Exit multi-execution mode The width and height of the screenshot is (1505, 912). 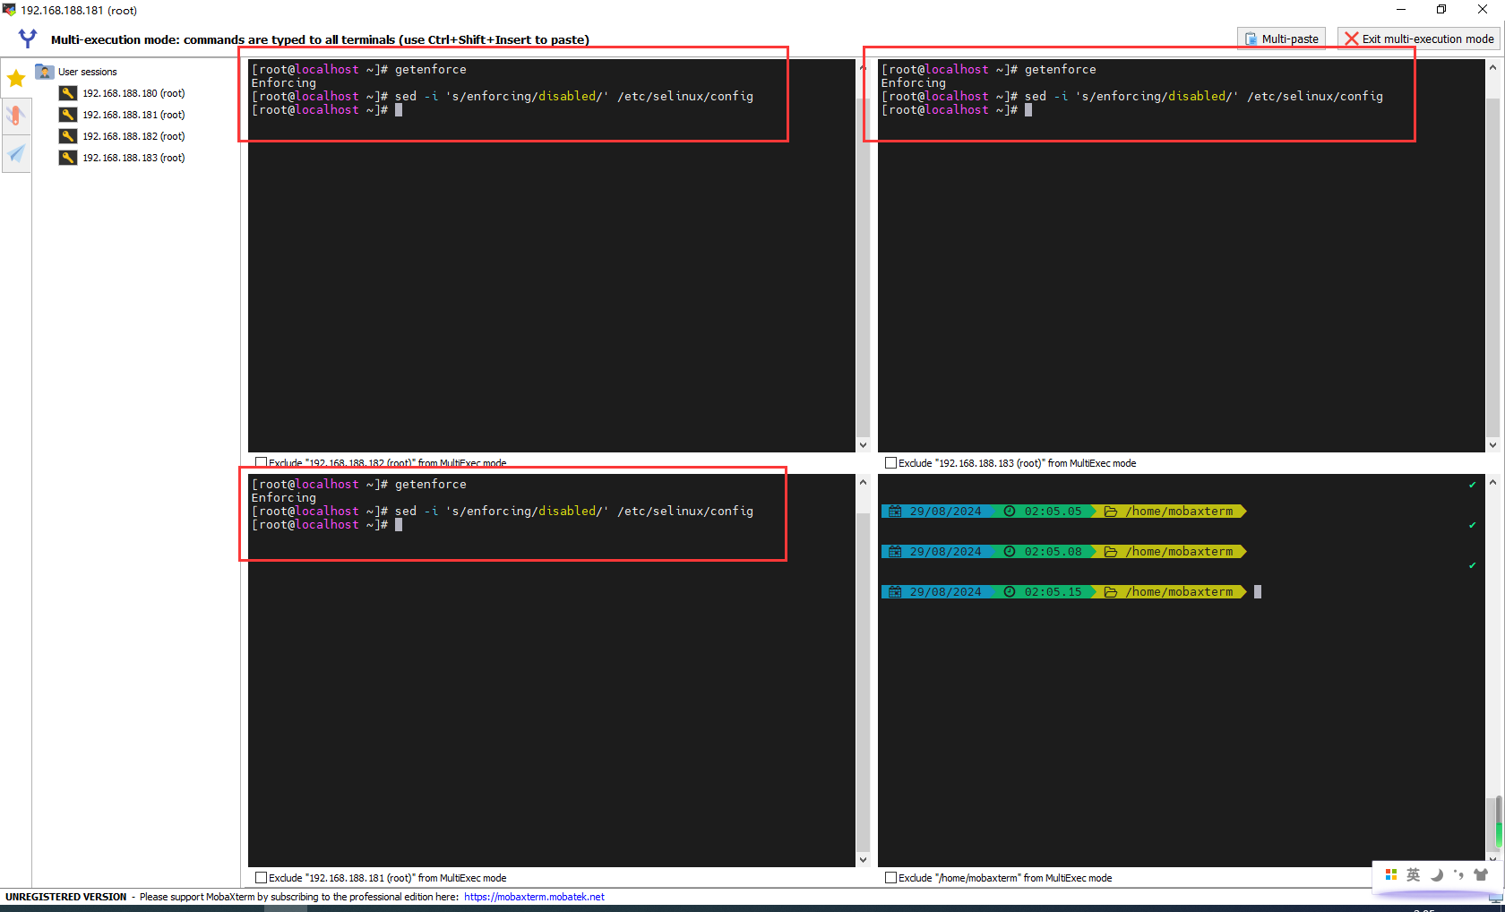[x=1419, y=39]
